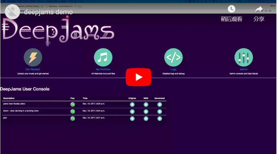
Task: Play the deepjams demo YouTube video
Action: tap(138, 77)
